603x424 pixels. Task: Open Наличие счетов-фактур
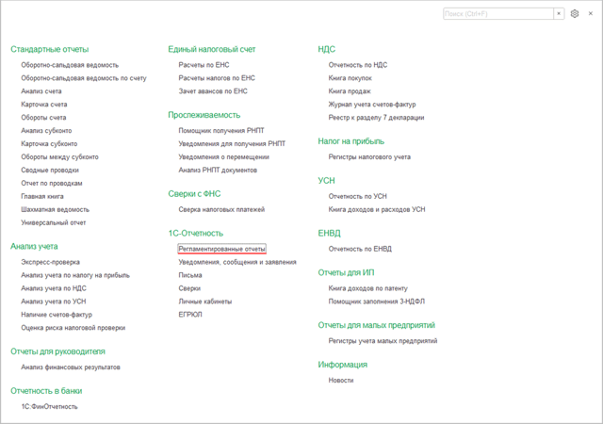point(57,315)
